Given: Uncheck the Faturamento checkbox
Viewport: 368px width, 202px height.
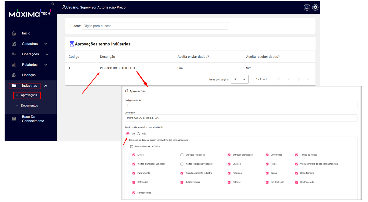Looking at the screenshot, I should pos(134,173).
